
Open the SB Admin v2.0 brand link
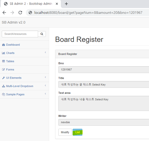14,22
